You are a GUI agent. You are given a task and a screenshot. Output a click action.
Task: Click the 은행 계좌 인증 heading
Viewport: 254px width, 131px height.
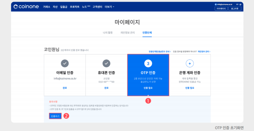(190, 73)
